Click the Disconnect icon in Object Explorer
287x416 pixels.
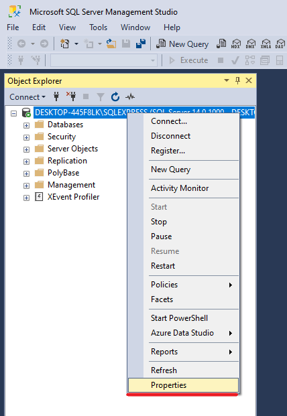(x=71, y=97)
